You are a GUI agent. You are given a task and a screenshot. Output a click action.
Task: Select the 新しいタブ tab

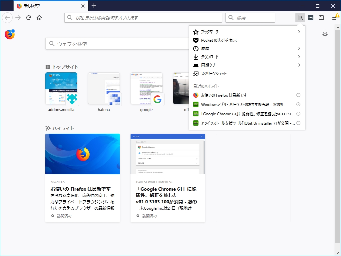tap(51, 6)
